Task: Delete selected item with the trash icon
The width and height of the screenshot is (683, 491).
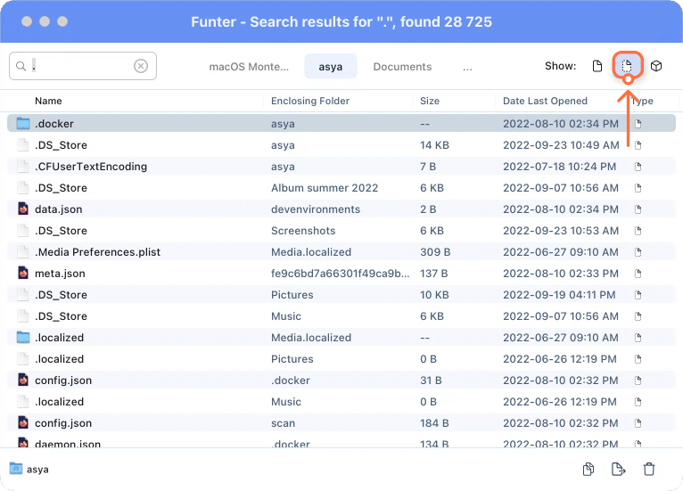Action: point(649,470)
